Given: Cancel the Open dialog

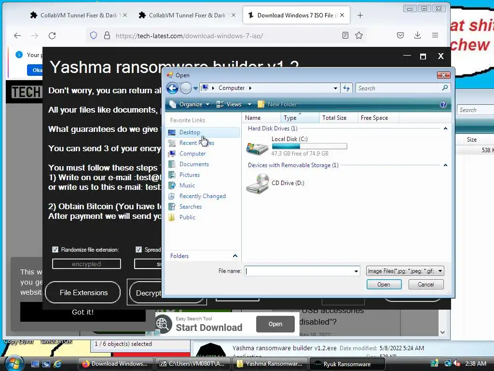Looking at the screenshot, I should click(x=425, y=284).
